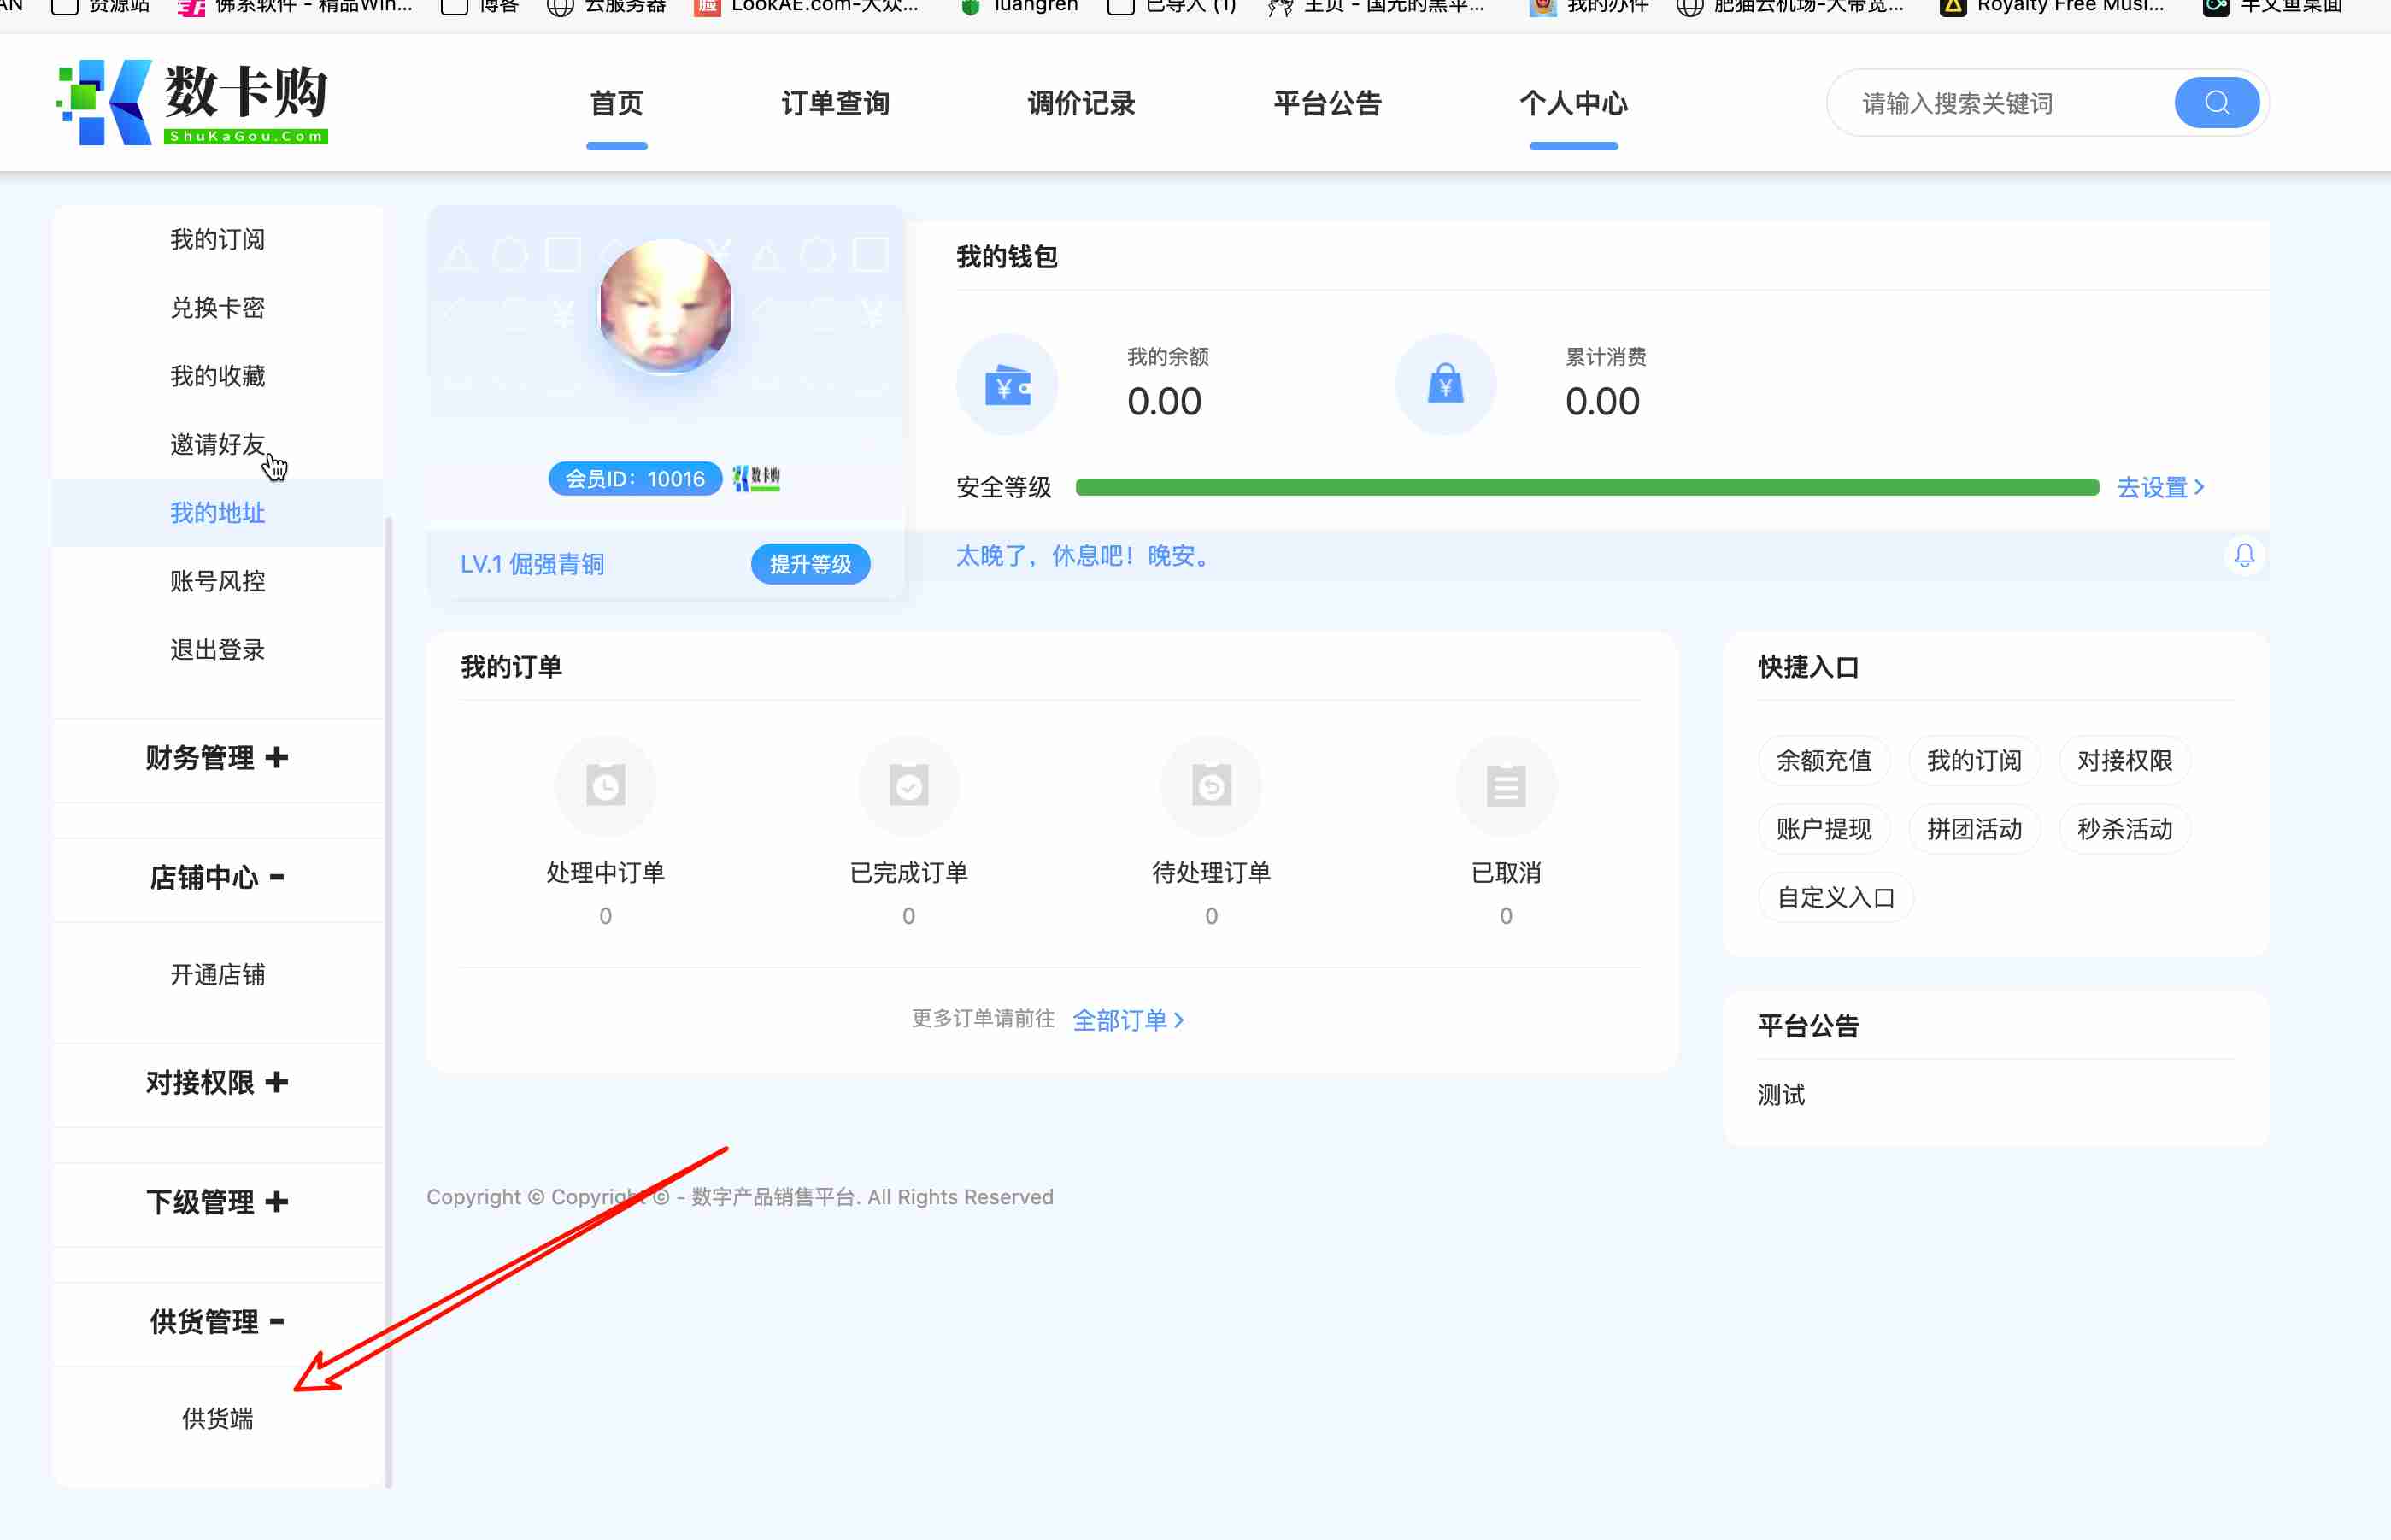The image size is (2391, 1540).
Task: Collapse the 供货管理 sidebar section
Action: coord(217,1321)
